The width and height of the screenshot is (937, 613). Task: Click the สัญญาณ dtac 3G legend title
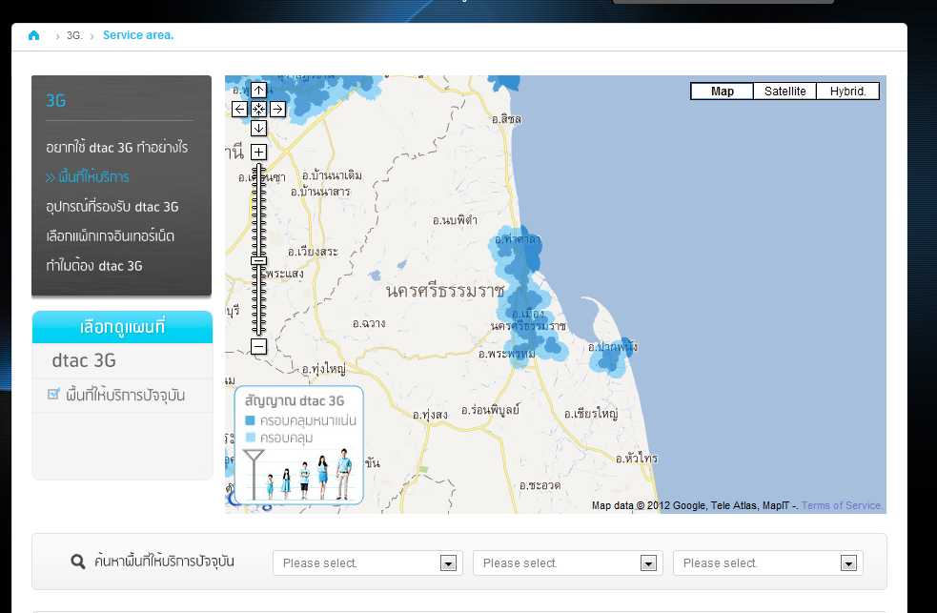pos(295,401)
